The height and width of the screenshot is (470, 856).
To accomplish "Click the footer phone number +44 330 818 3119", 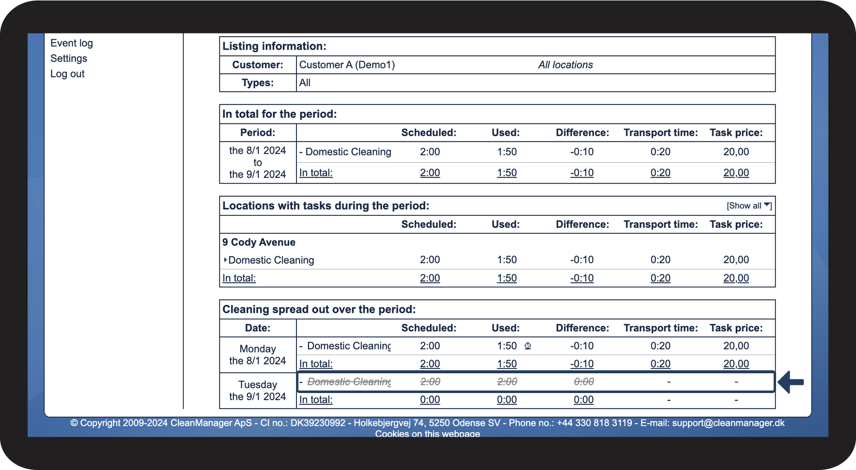I will tap(594, 423).
